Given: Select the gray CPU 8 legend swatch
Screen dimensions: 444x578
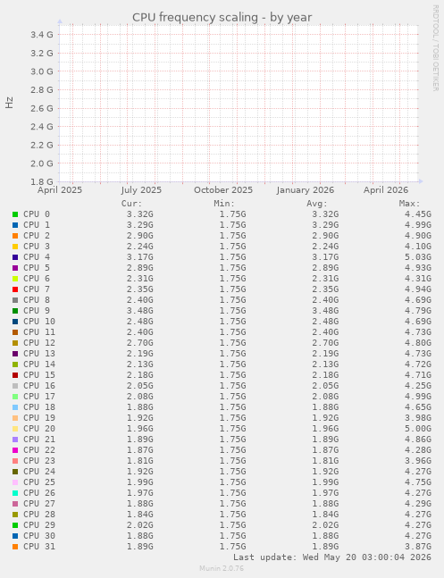Looking at the screenshot, I should point(15,300).
